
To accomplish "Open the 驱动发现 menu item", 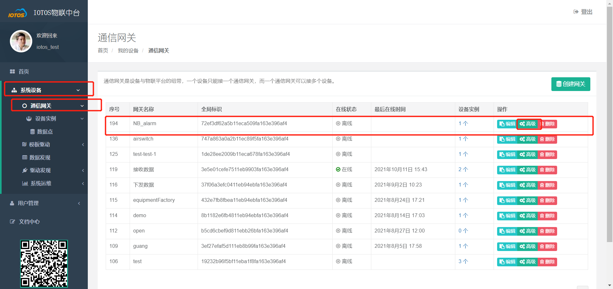I will 40,171.
